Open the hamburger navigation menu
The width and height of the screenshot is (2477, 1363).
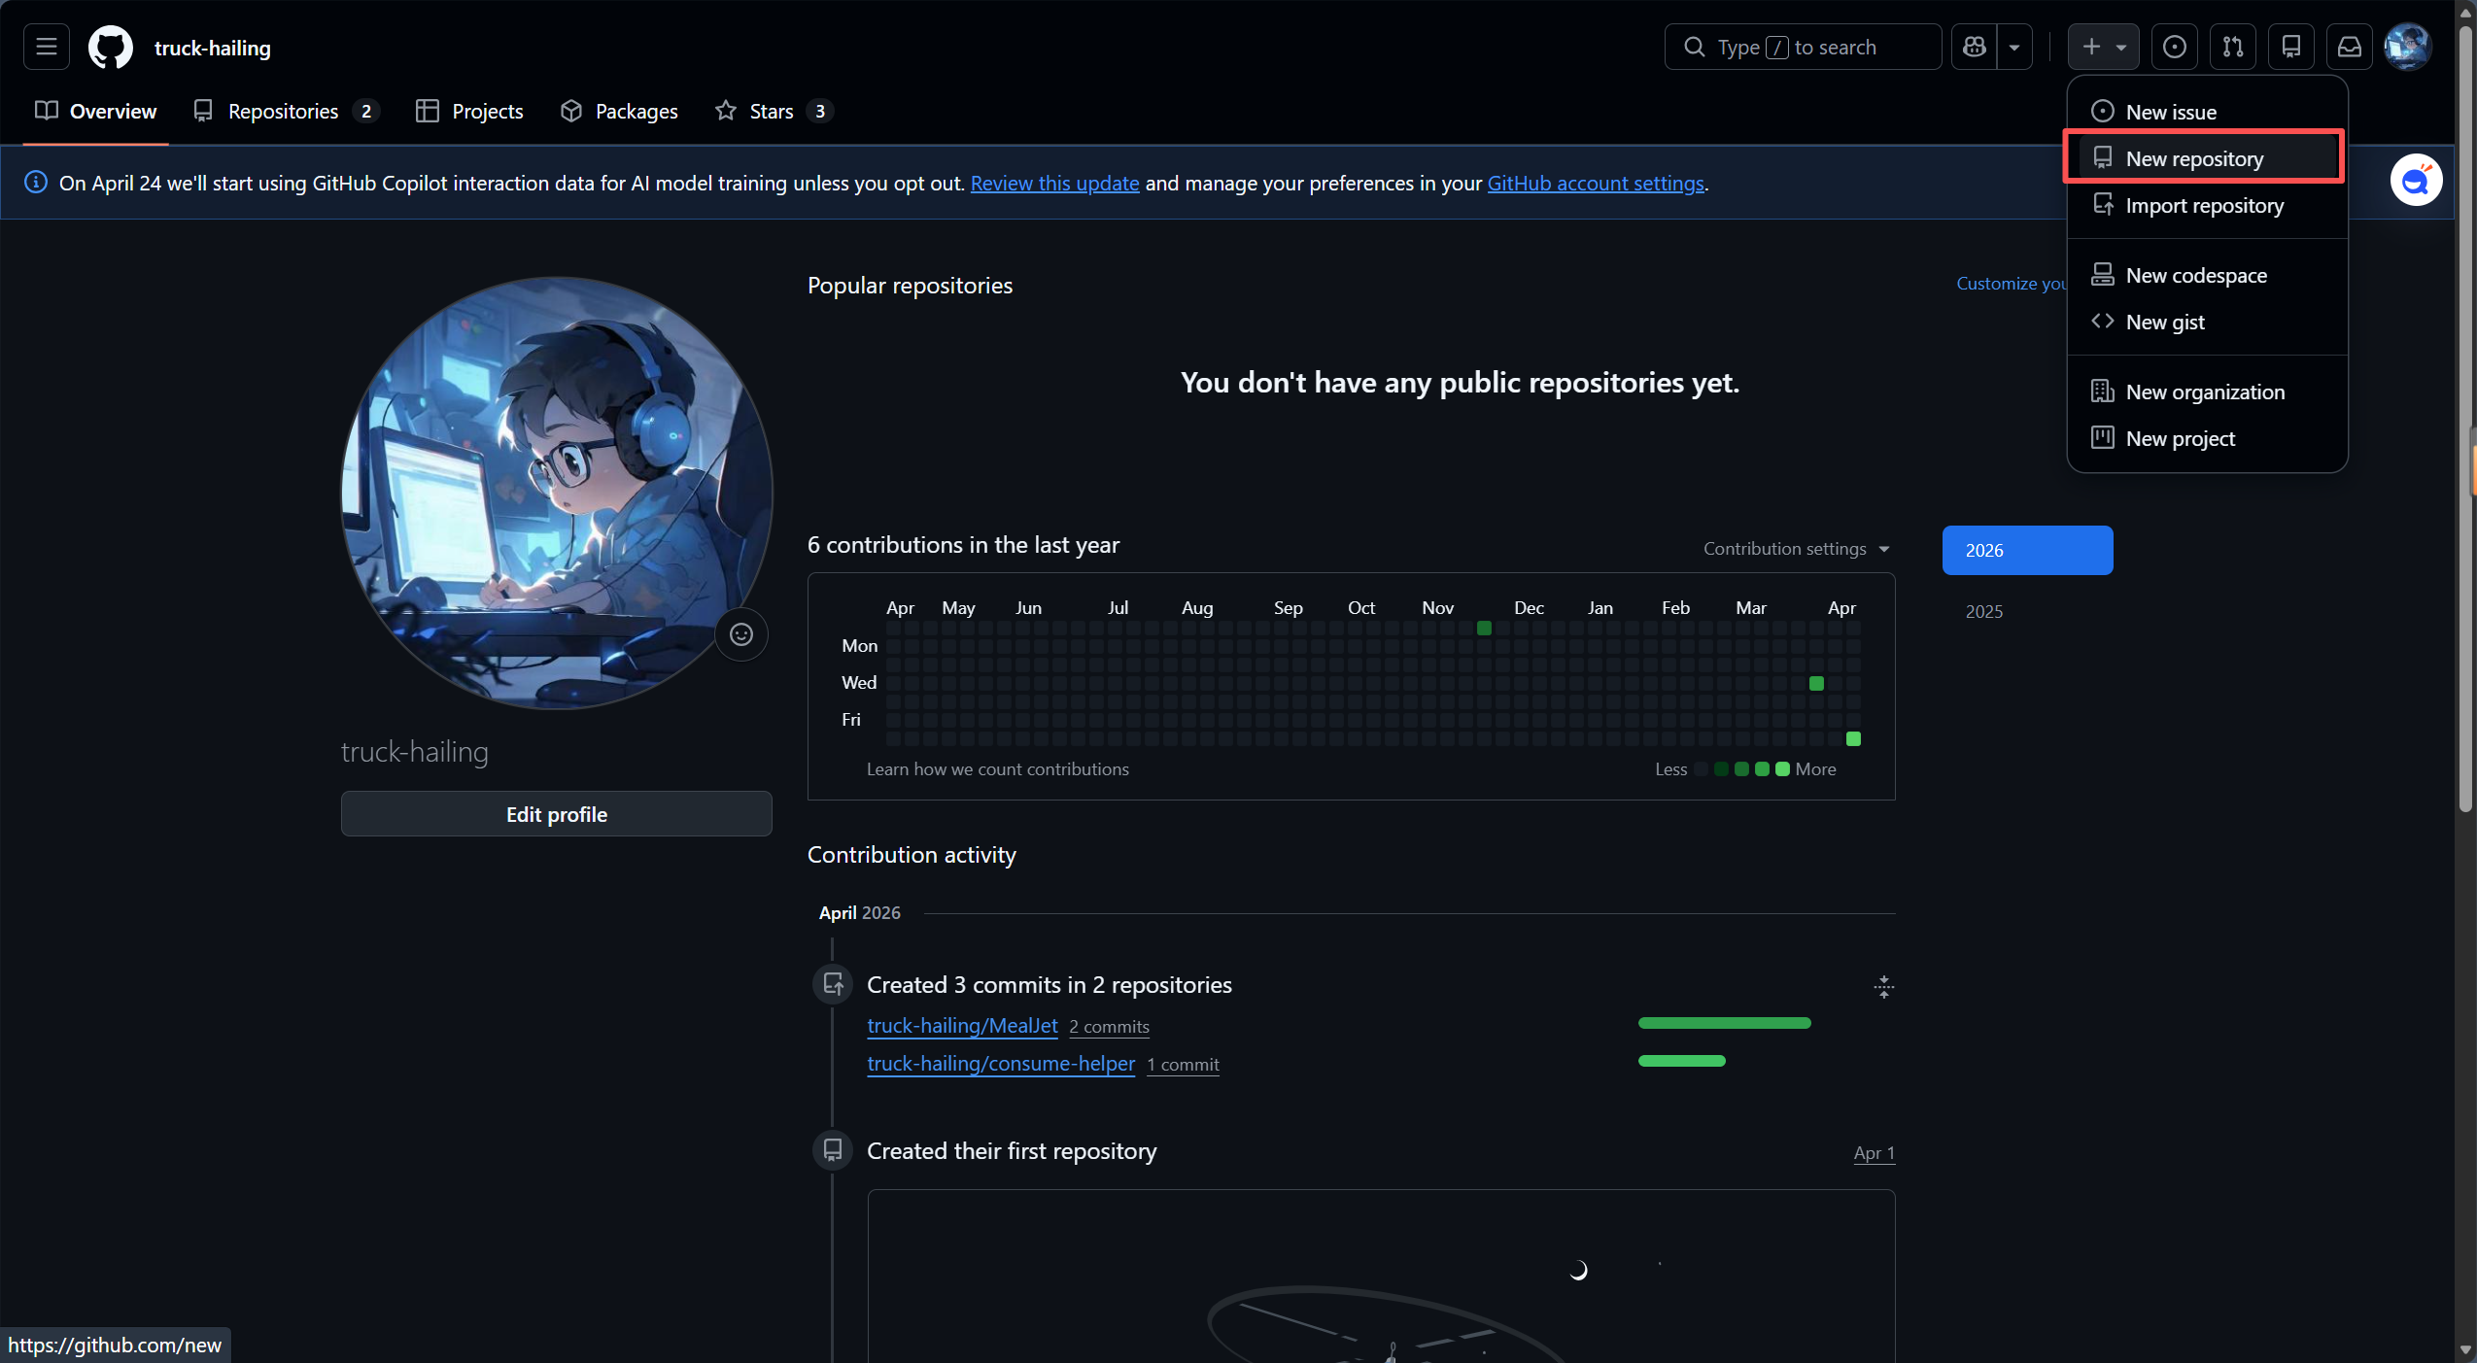click(x=46, y=47)
